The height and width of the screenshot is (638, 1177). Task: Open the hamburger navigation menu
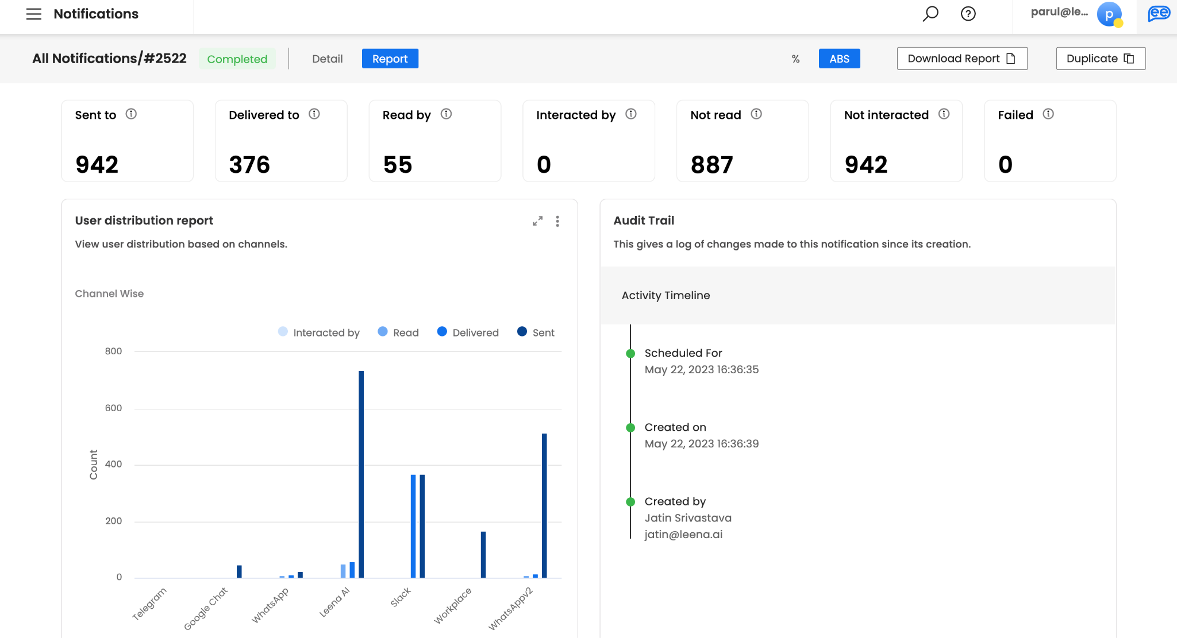point(34,14)
